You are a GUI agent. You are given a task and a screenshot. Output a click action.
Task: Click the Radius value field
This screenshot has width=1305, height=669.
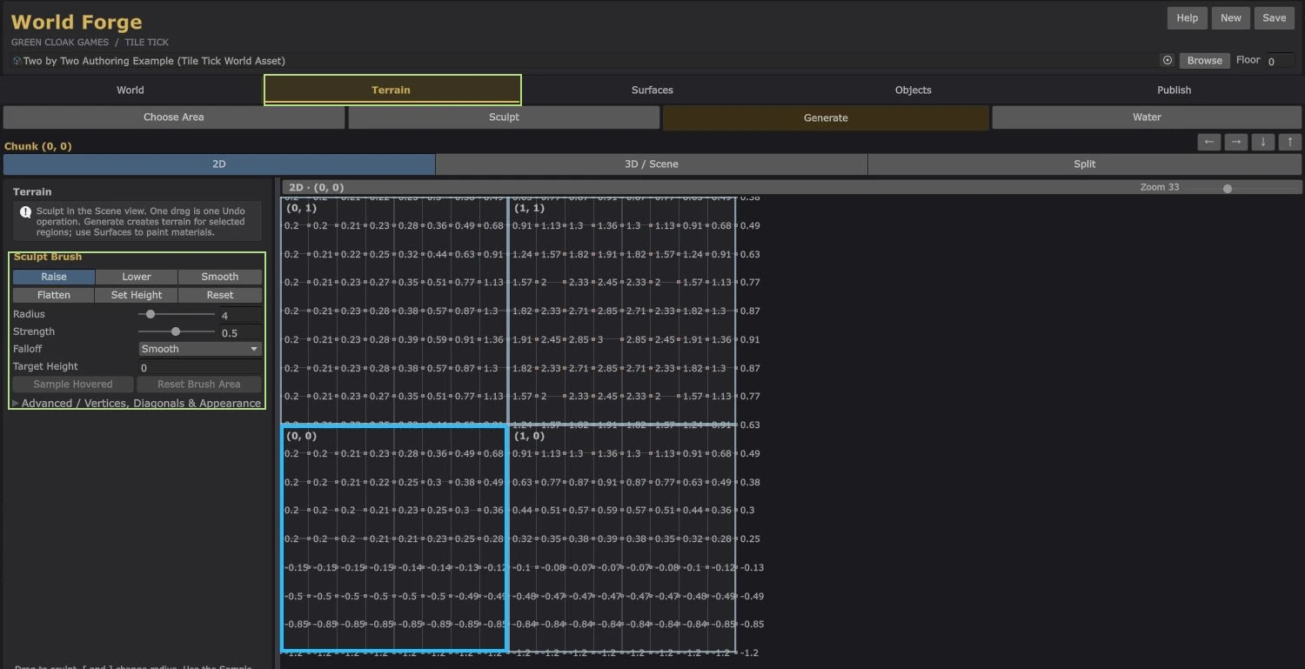(x=240, y=315)
